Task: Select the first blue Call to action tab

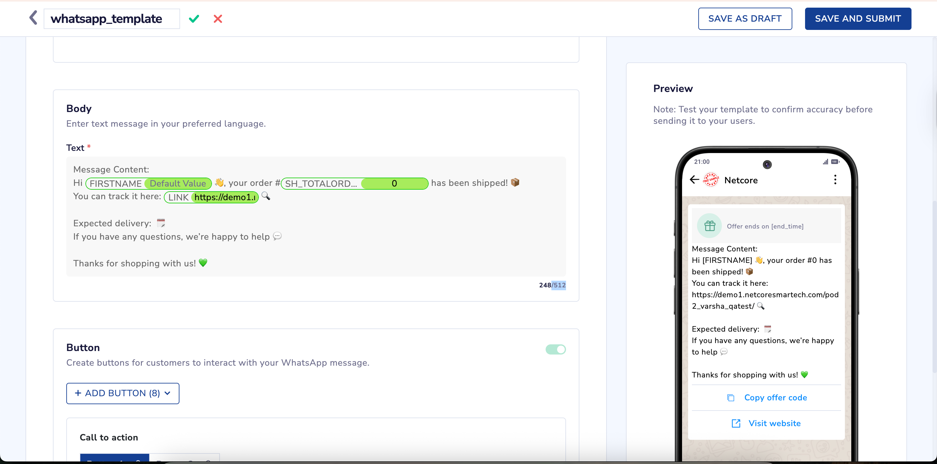Action: 115,457
